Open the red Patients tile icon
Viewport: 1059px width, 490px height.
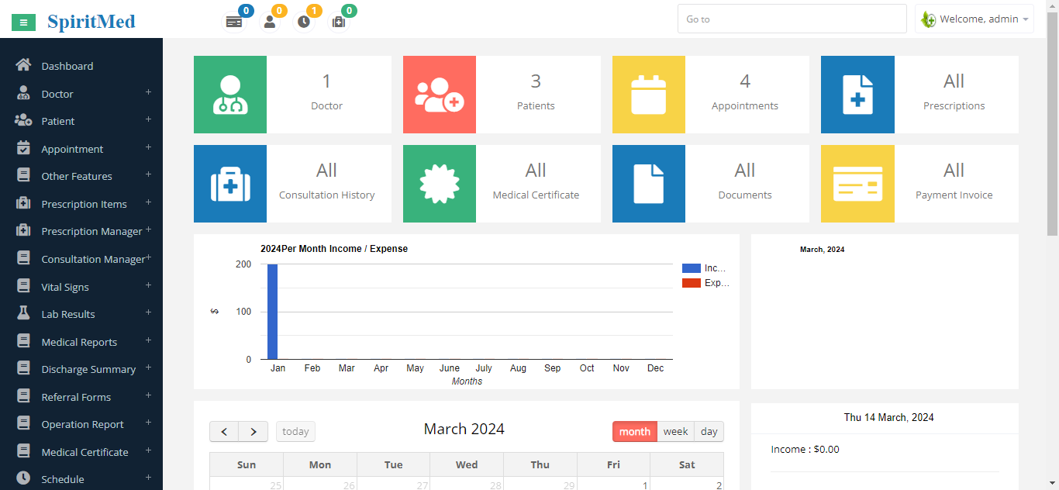(440, 95)
